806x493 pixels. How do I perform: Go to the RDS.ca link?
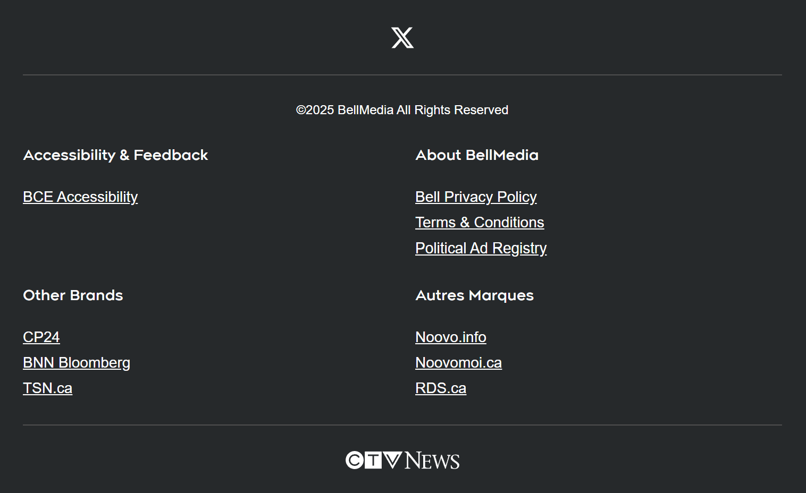[x=441, y=388]
